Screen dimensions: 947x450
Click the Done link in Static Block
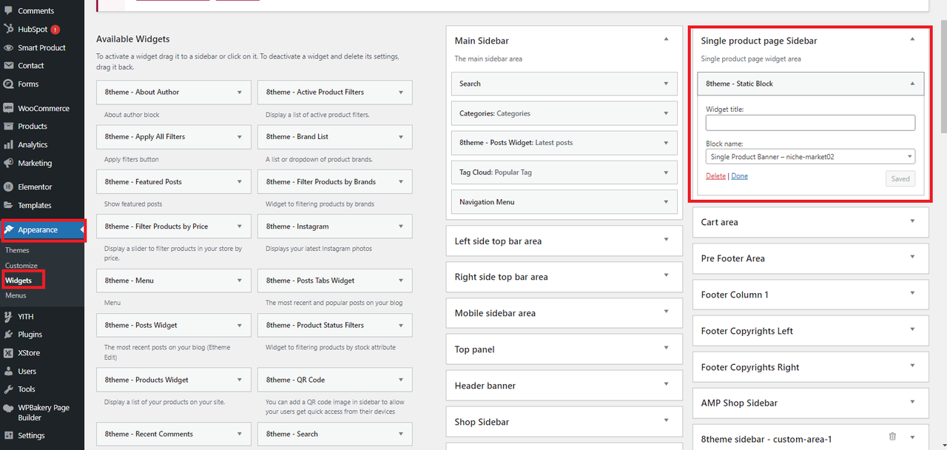point(739,176)
